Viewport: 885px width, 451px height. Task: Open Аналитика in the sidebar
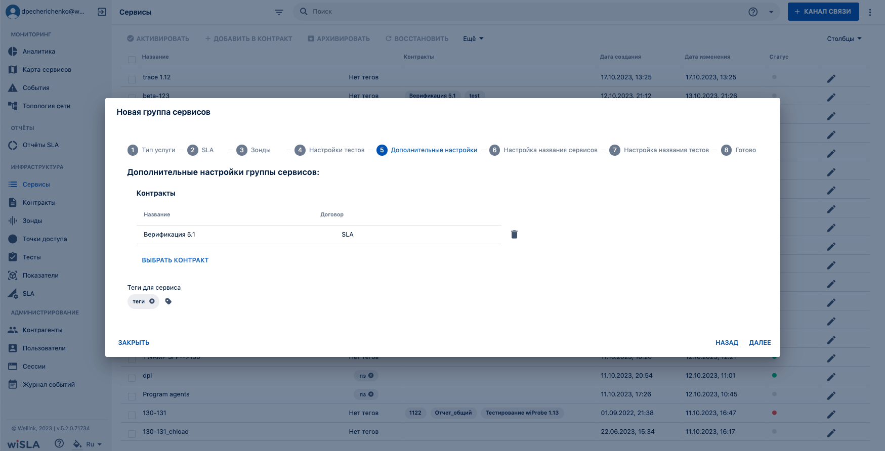click(39, 52)
